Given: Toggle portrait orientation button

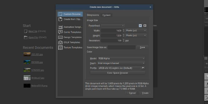Looking at the screenshot, I should (x=145, y=25).
